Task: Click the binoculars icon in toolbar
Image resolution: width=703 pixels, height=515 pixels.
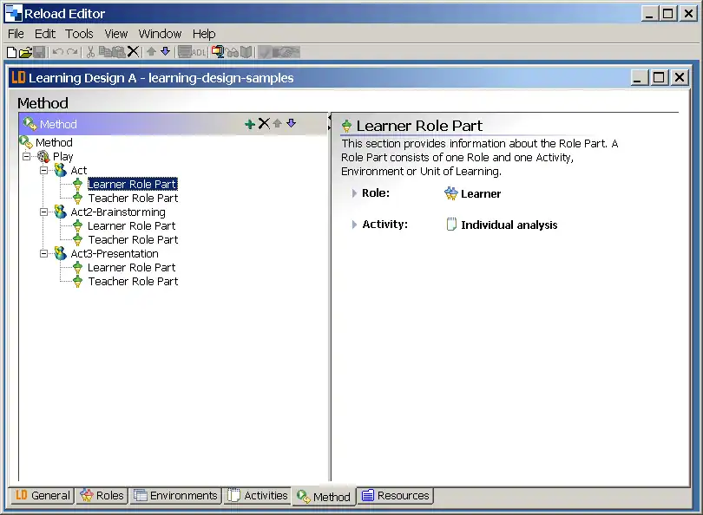Action: click(x=233, y=52)
